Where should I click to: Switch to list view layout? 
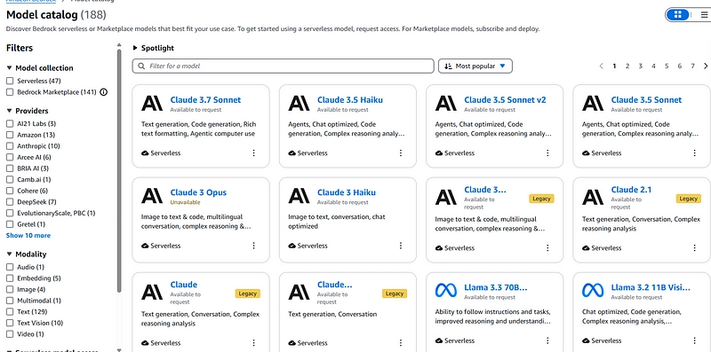704,15
